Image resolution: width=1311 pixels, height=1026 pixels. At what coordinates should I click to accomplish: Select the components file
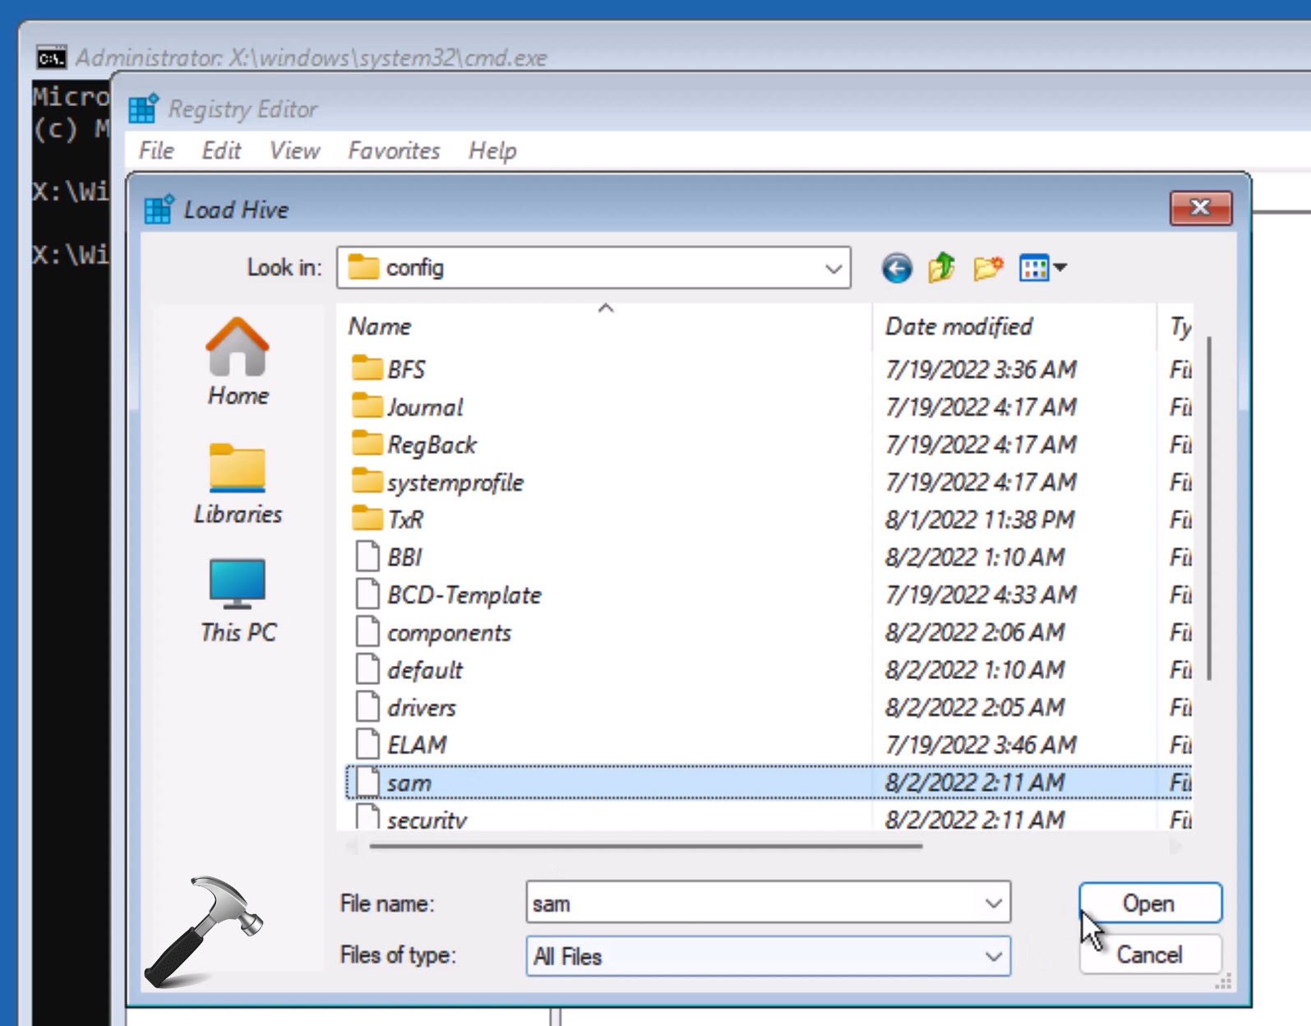tap(448, 633)
